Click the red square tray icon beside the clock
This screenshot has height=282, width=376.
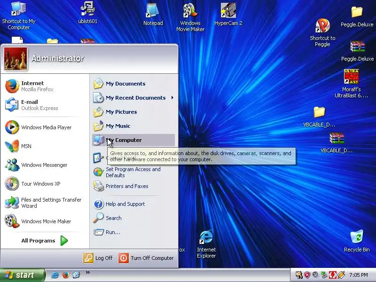pos(333,275)
